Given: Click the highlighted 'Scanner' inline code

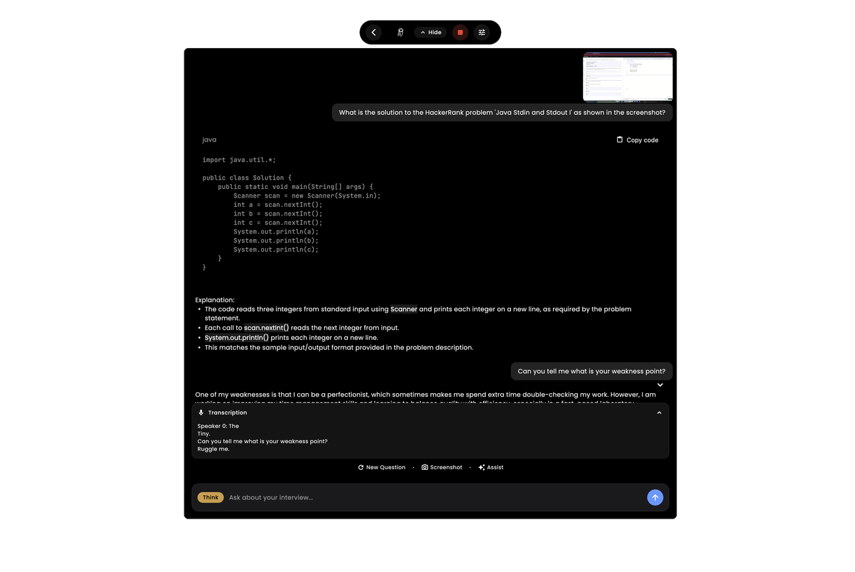Looking at the screenshot, I should pos(404,309).
